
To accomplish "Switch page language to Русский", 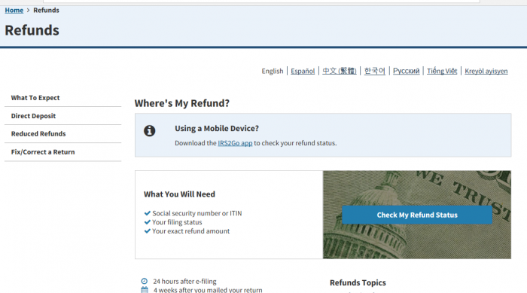I will pyautogui.click(x=406, y=71).
